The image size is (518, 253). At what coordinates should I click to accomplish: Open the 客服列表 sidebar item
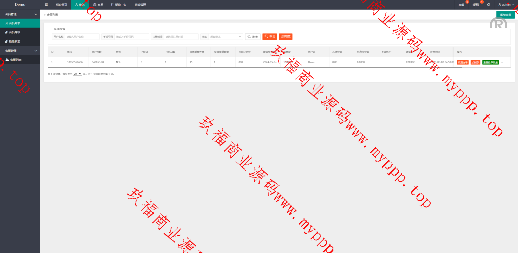[x=13, y=60]
